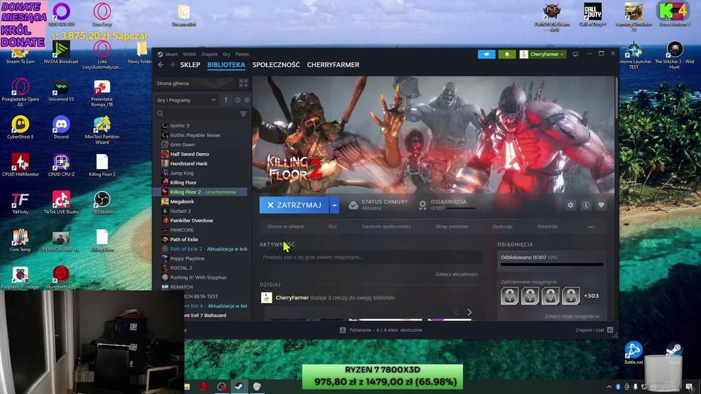Open Centrum społeczności link
Screen dimensions: 701x394
[x=386, y=226]
